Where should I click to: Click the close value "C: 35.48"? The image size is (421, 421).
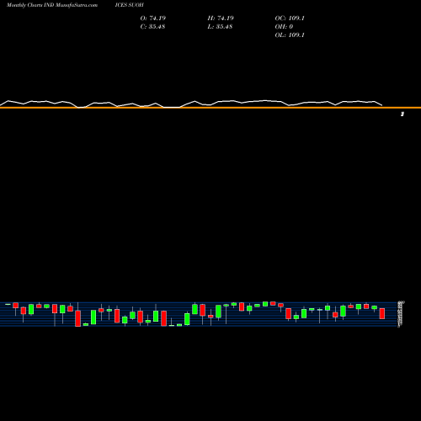point(152,26)
